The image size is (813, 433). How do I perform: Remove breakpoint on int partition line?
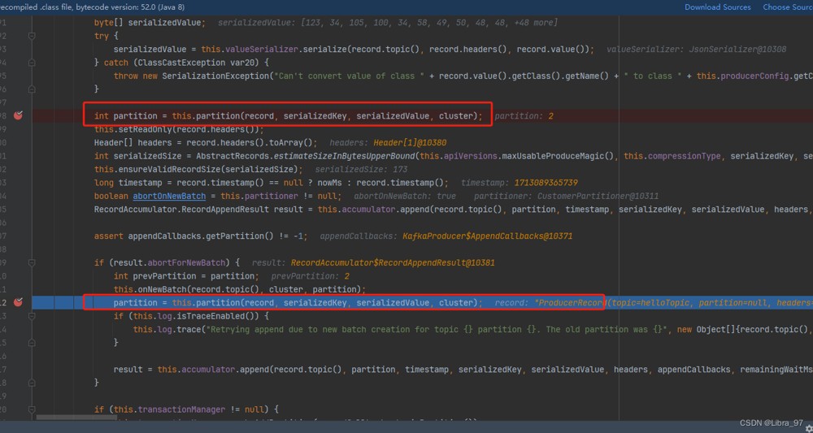(18, 116)
